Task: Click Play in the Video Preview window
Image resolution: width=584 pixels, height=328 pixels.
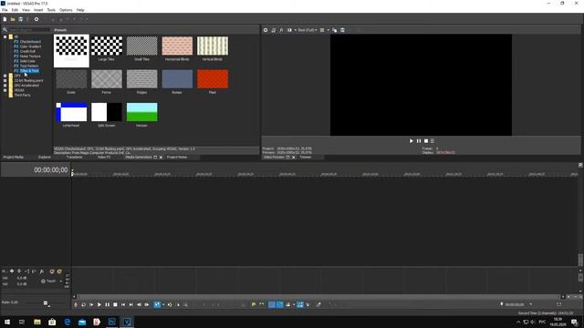Action: tap(412, 141)
